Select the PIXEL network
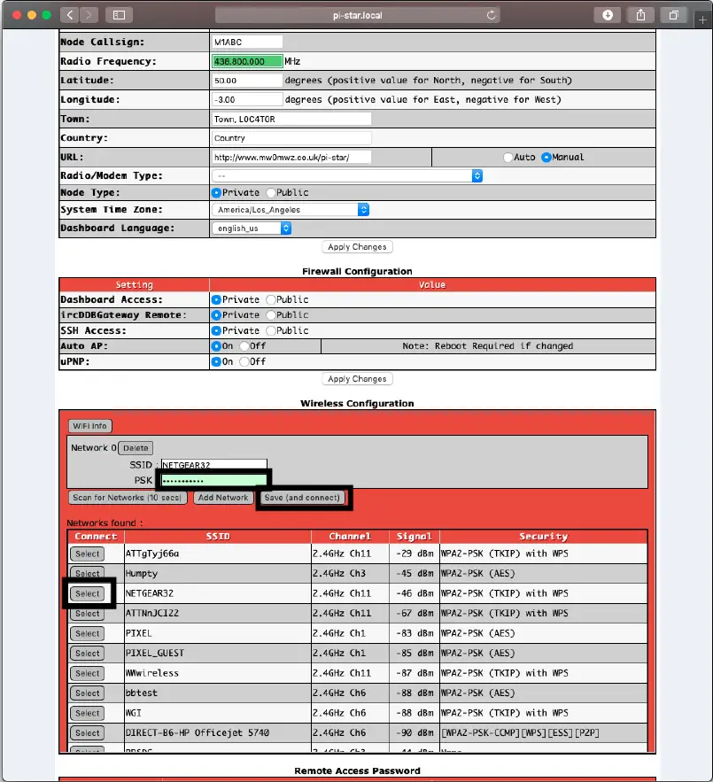 [x=88, y=633]
